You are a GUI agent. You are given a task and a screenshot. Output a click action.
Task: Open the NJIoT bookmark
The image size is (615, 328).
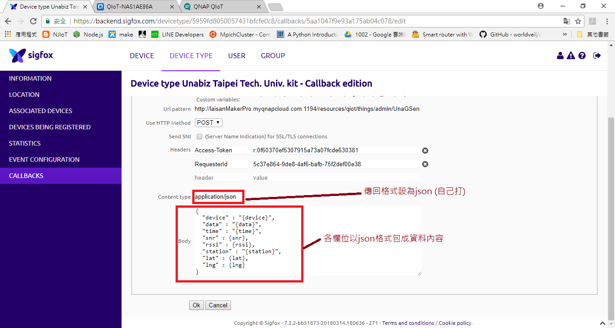[55, 34]
